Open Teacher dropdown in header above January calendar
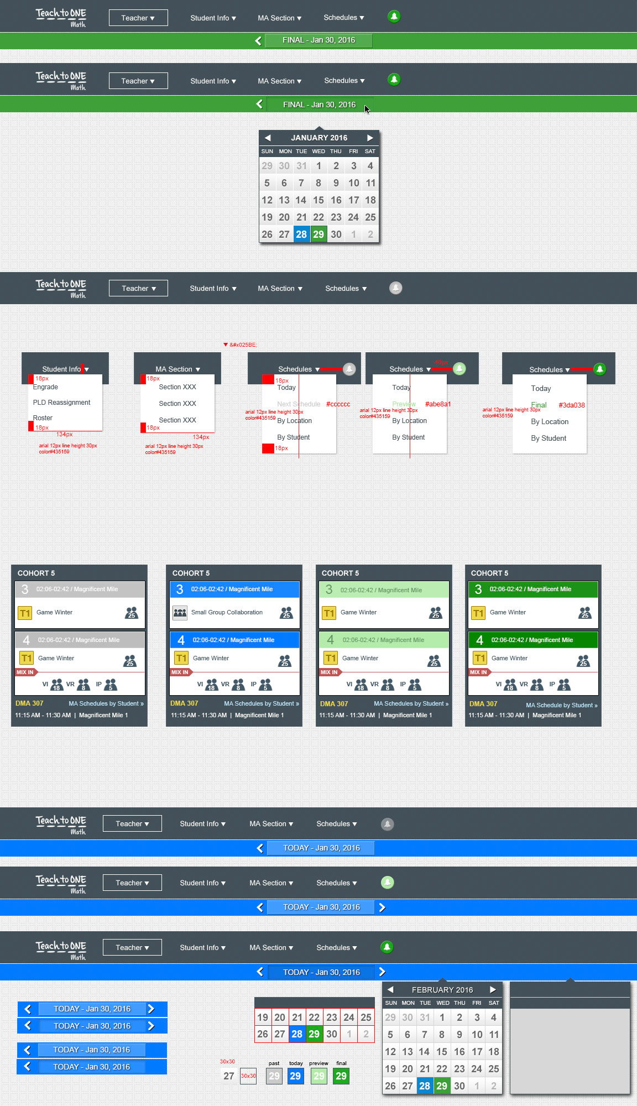This screenshot has height=1106, width=637. (x=138, y=81)
